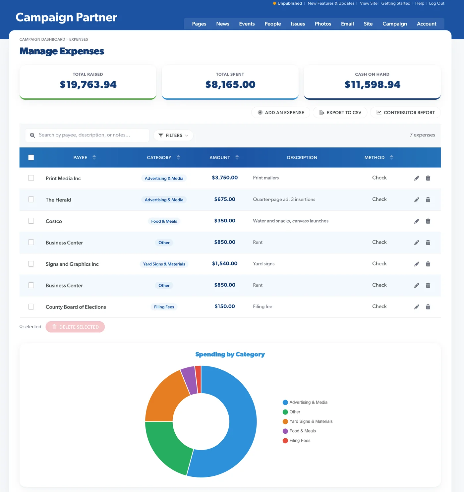
Task: Select the County Board of Elections checkbox
Action: tap(31, 306)
